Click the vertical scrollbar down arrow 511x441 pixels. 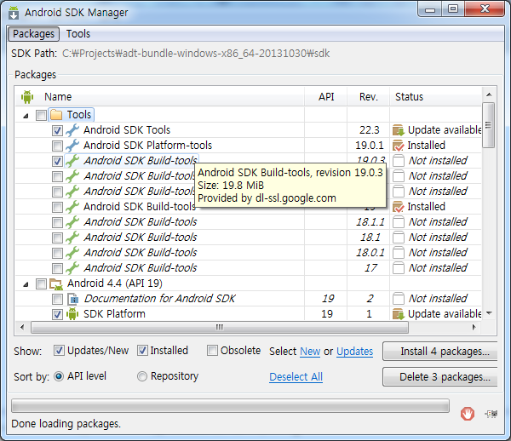pyautogui.click(x=489, y=313)
